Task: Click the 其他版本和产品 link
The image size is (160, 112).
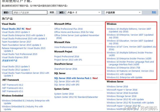Action: 9,61
